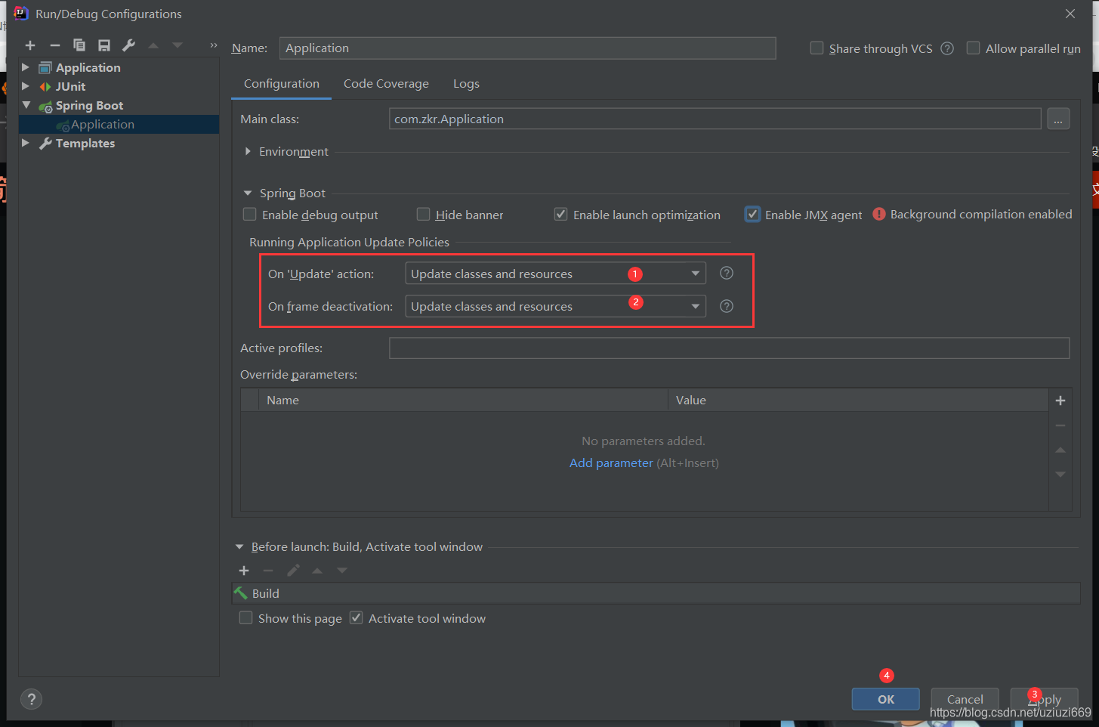
Task: Open edit templates wrench icon
Action: (x=129, y=45)
